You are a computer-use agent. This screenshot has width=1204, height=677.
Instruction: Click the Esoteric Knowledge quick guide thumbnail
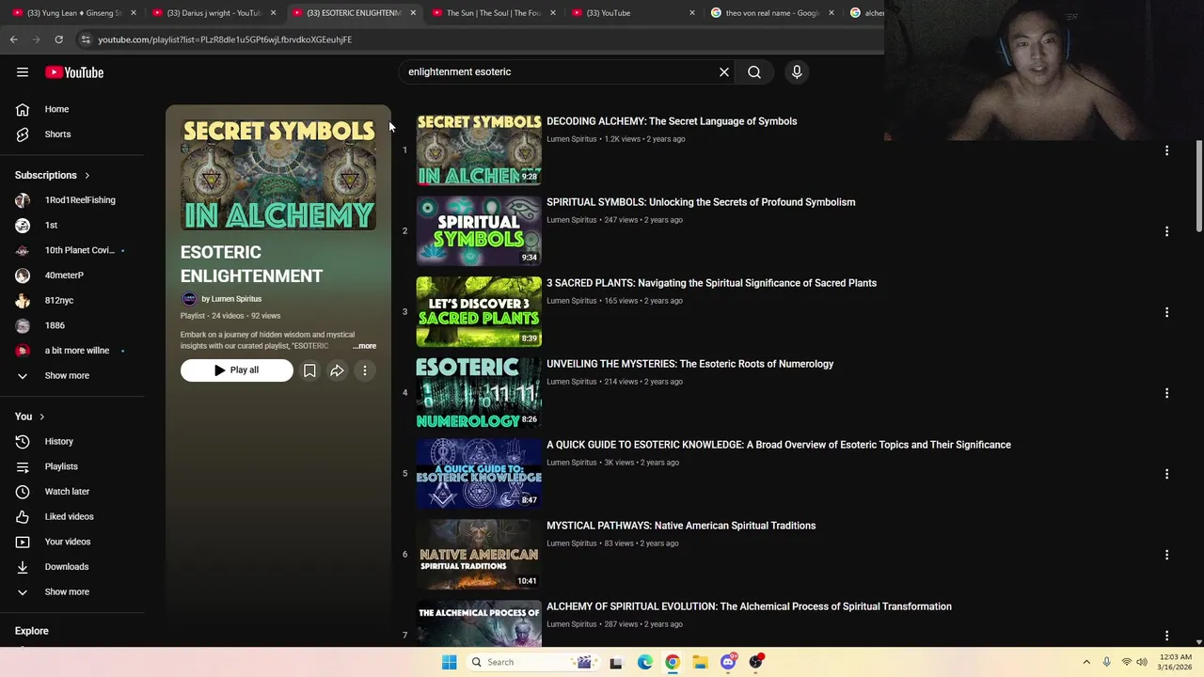(479, 474)
